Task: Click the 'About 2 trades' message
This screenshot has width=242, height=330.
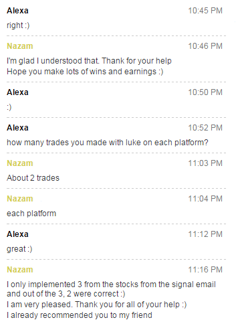Action: pyautogui.click(x=33, y=178)
